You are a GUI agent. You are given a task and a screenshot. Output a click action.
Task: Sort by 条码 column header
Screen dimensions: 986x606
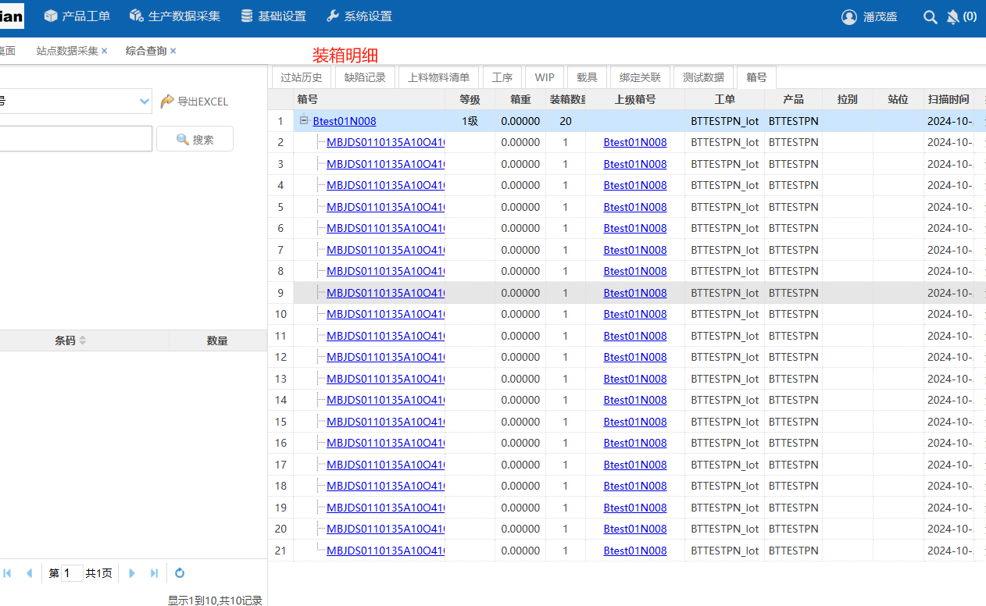(x=66, y=340)
